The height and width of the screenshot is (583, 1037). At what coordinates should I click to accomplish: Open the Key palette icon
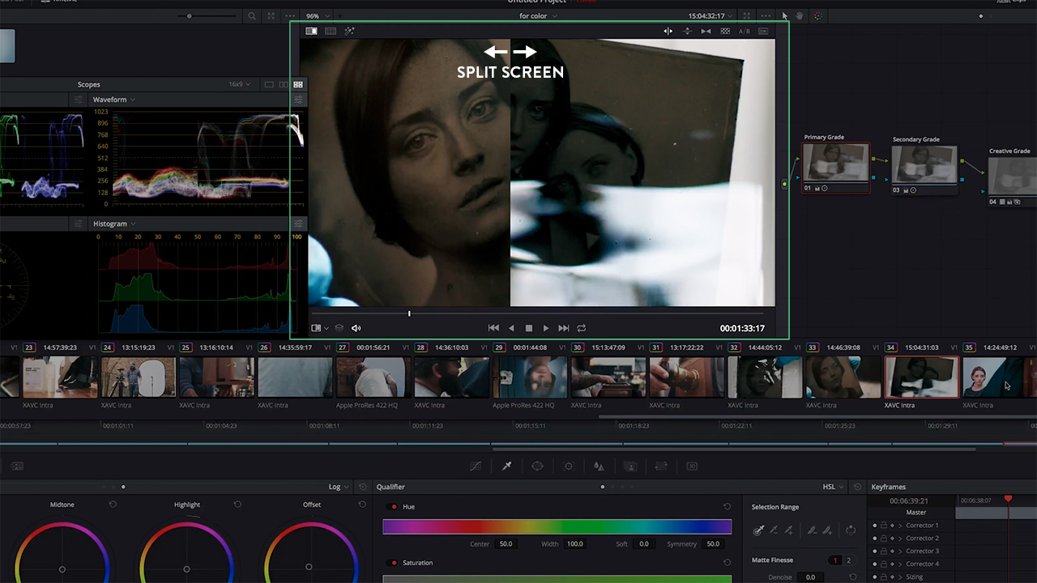(x=630, y=466)
